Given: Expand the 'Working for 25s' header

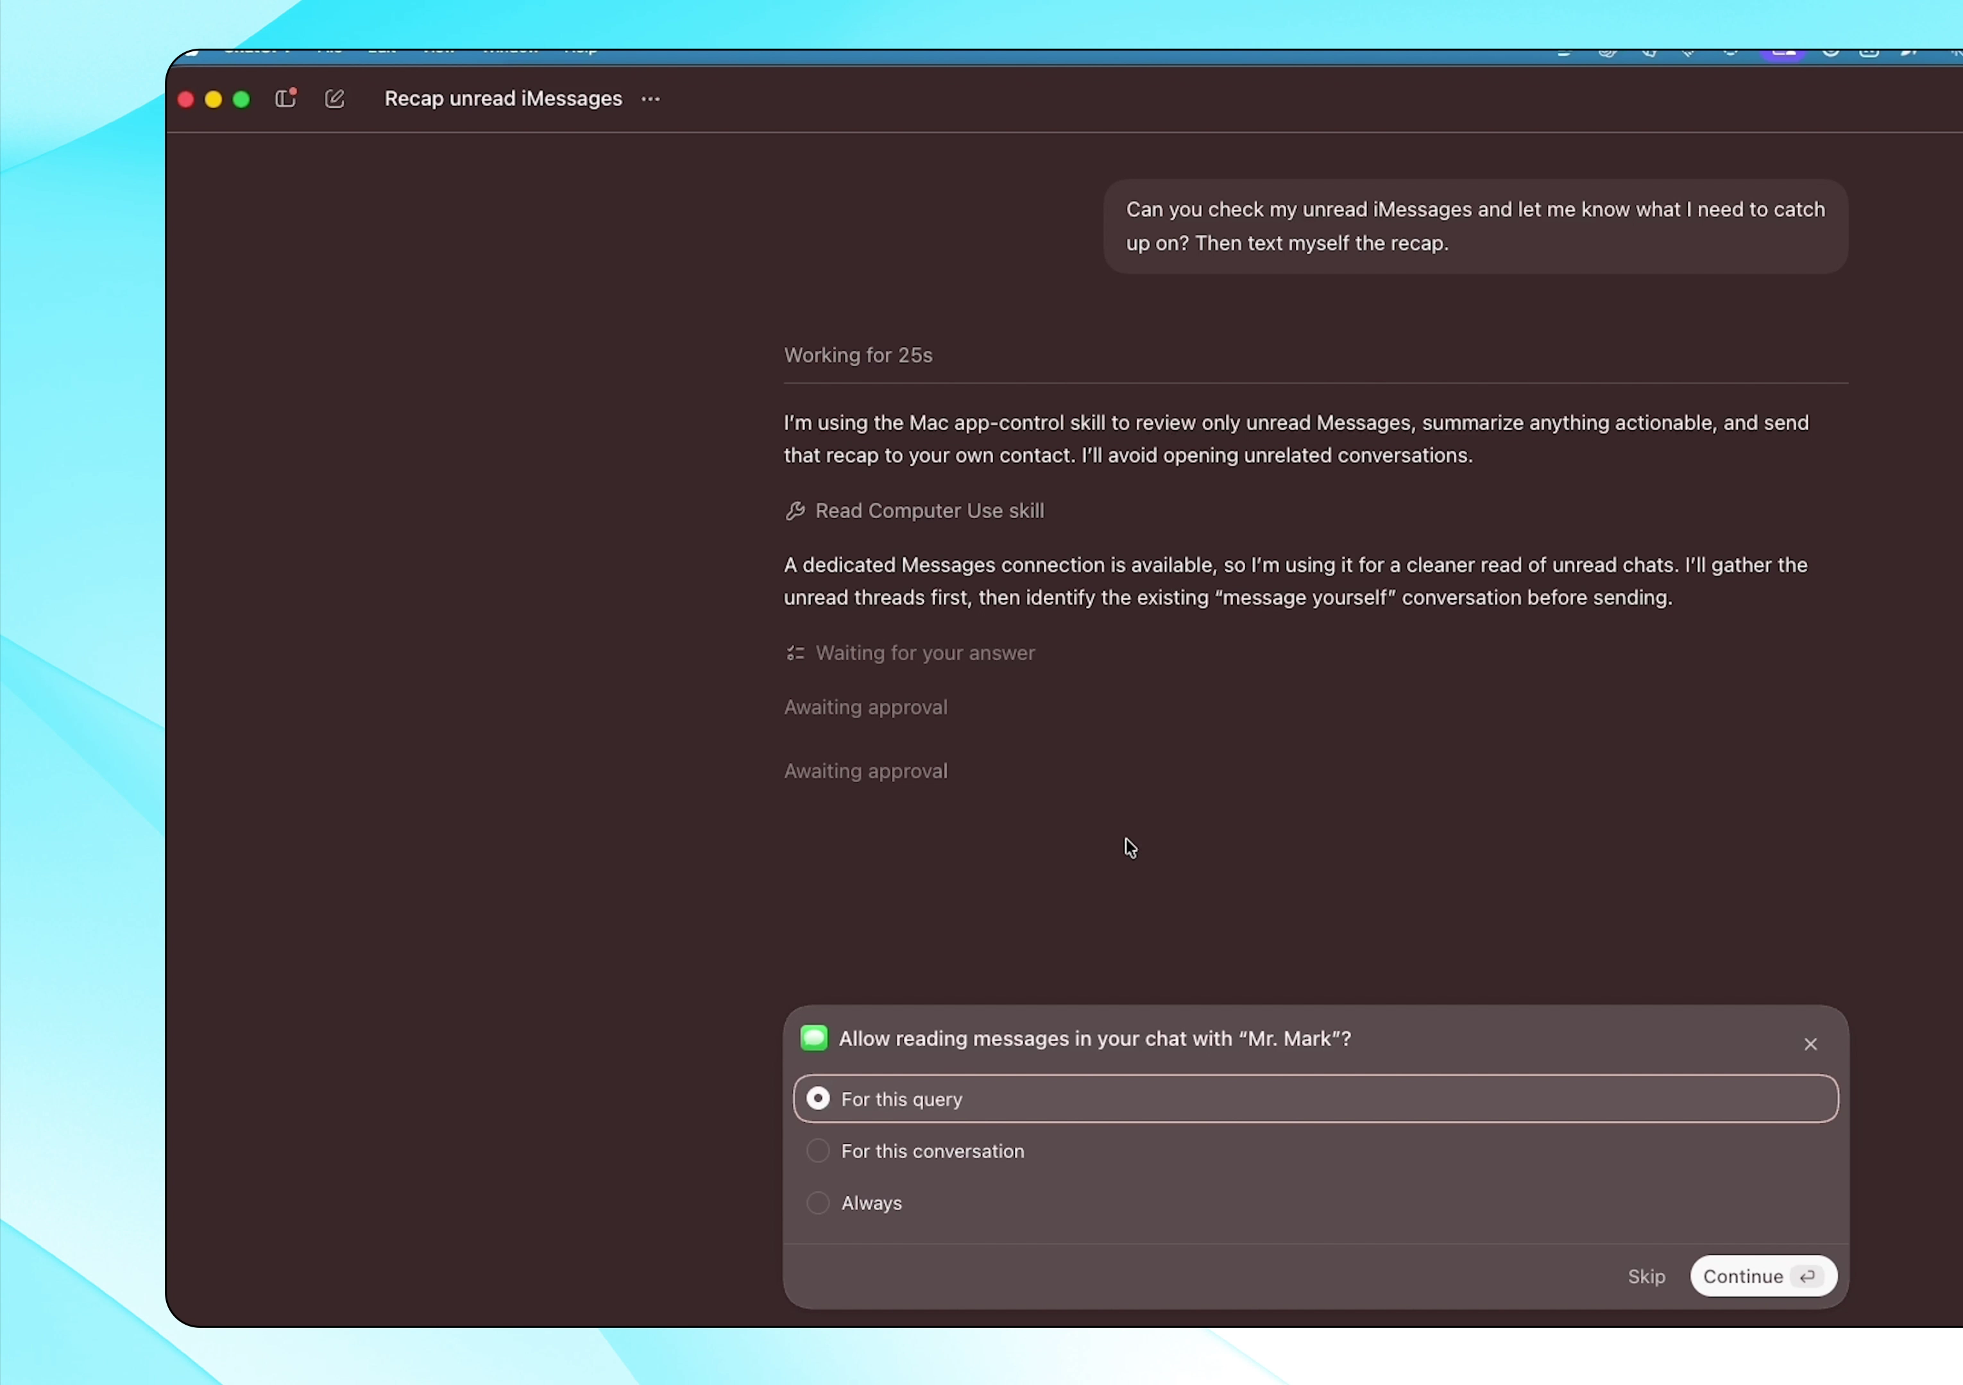Looking at the screenshot, I should [858, 355].
